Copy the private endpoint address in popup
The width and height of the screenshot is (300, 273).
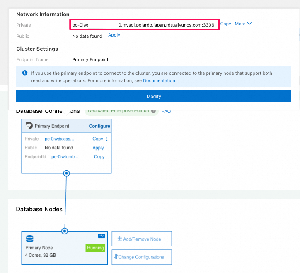click(x=225, y=24)
